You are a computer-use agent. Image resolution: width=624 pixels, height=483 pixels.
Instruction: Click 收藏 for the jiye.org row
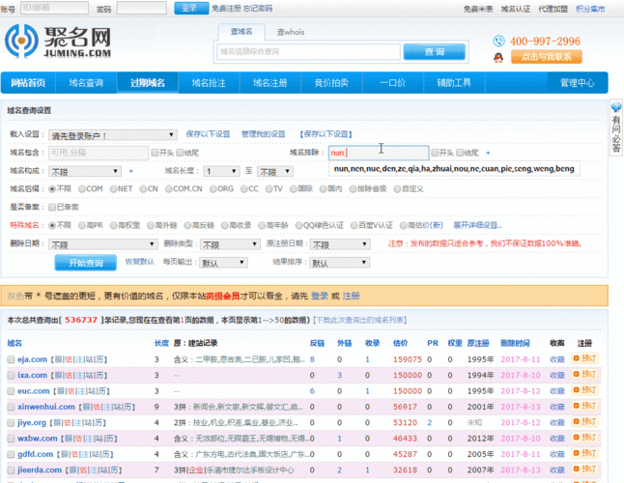click(557, 422)
